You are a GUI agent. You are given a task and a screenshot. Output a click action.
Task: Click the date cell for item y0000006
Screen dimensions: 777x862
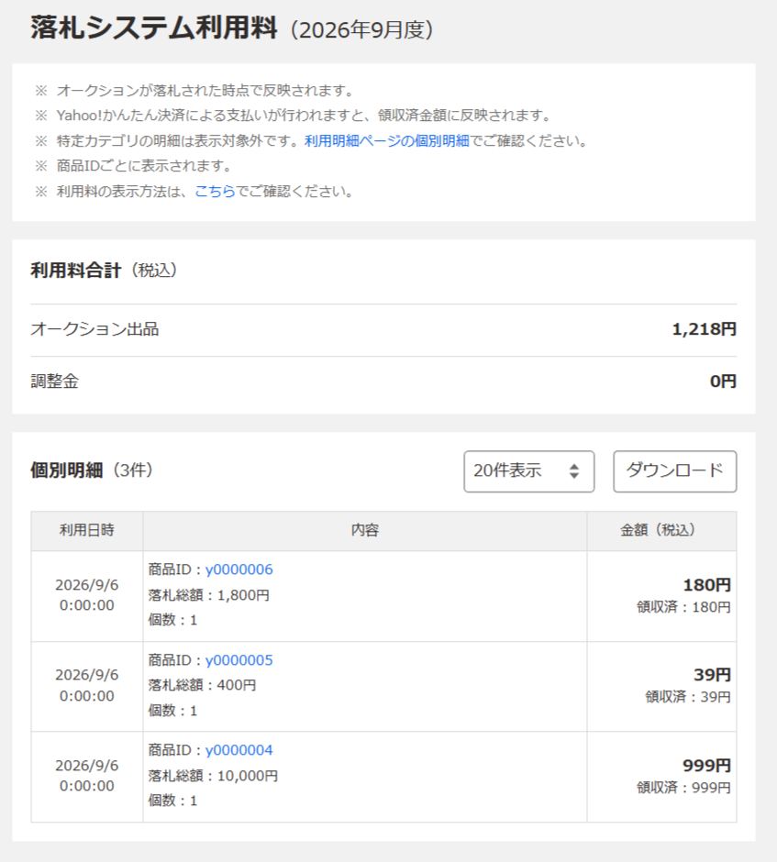pyautogui.click(x=87, y=595)
